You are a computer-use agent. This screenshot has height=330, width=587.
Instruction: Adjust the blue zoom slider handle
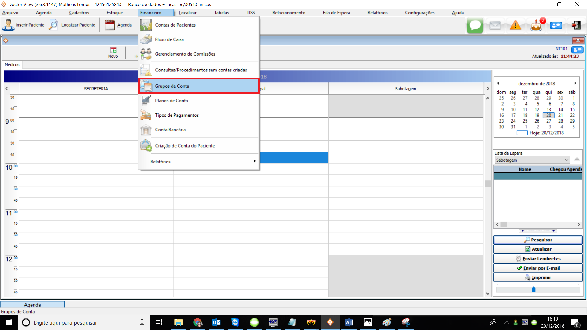533,289
